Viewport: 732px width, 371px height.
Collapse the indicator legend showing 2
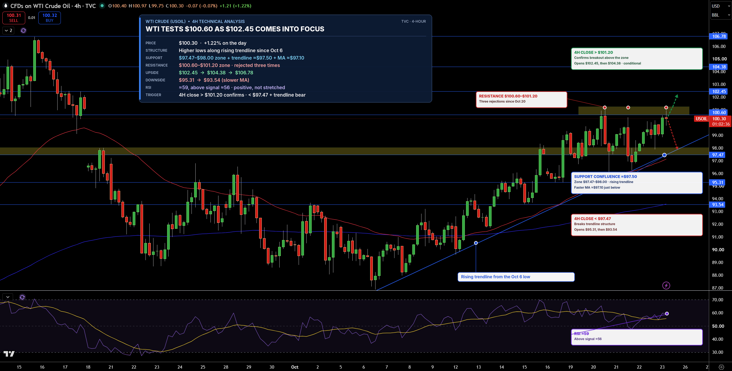point(8,31)
